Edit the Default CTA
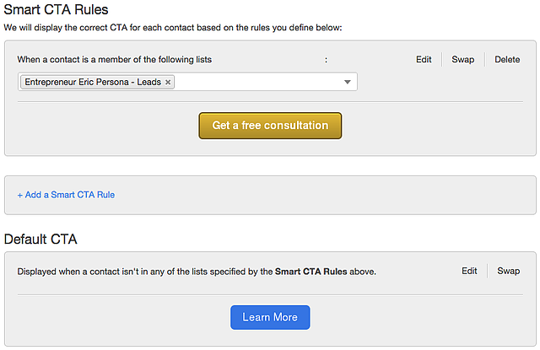Image resolution: width=540 pixels, height=350 pixels. click(469, 272)
